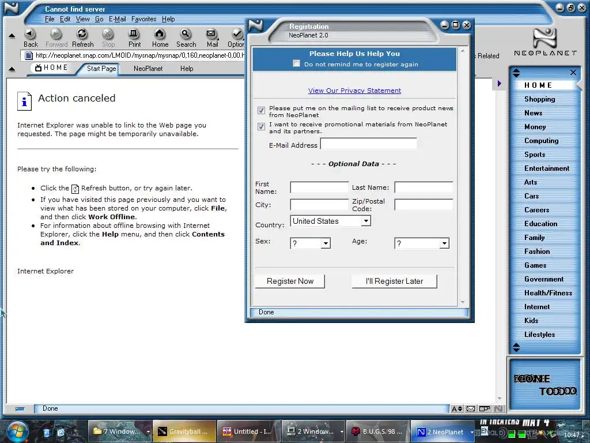Click the N logo on the Registration window

(255, 25)
